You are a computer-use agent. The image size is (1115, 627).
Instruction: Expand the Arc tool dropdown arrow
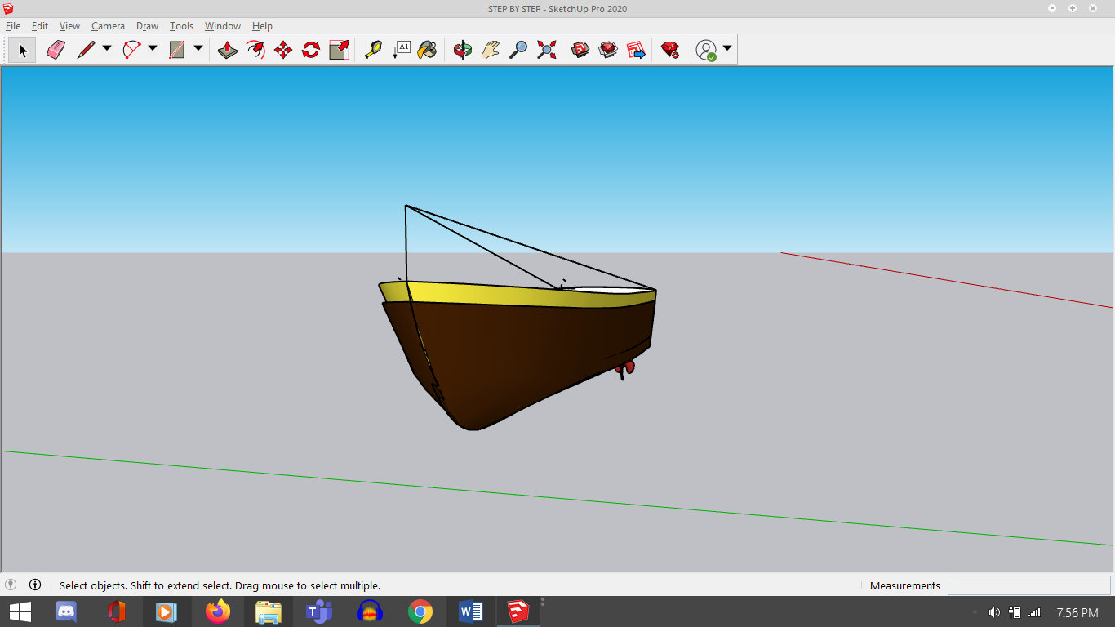153,49
